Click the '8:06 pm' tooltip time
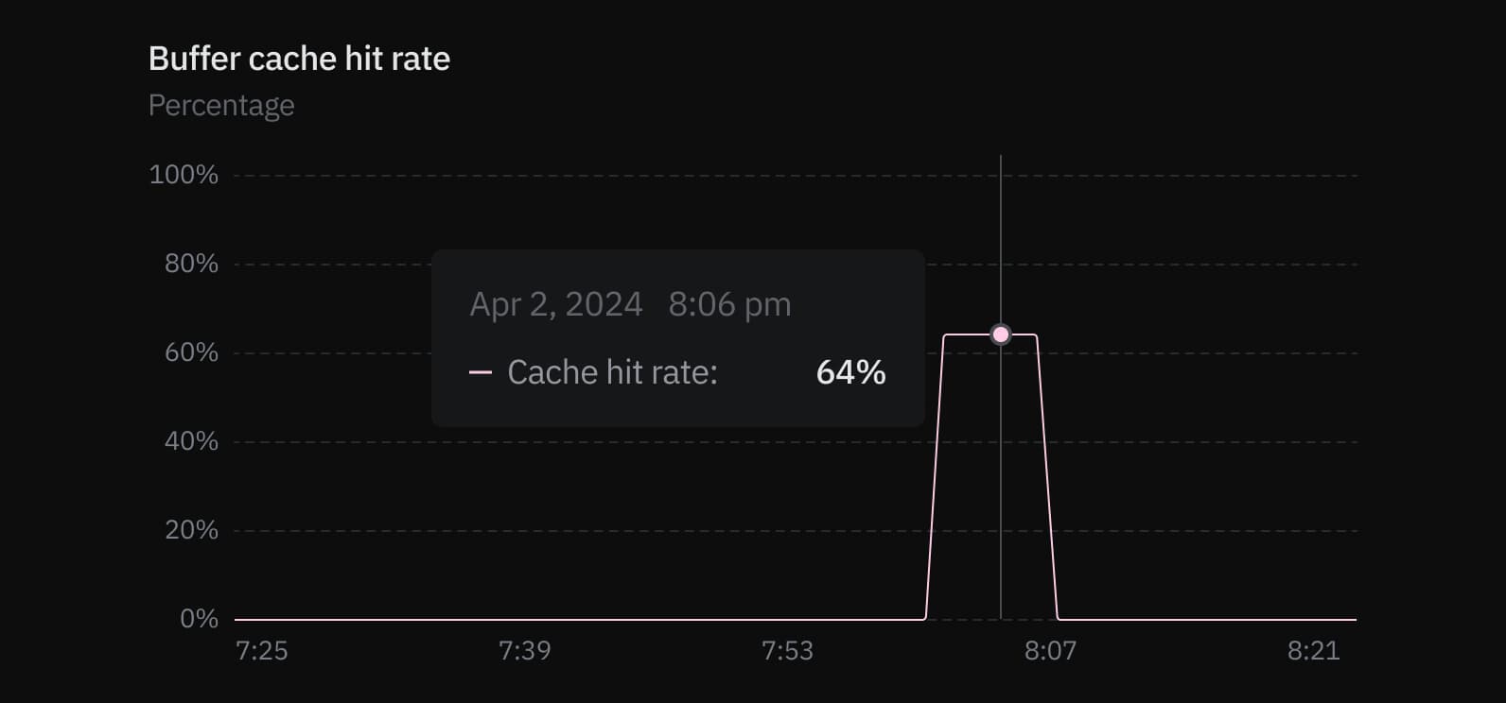This screenshot has height=703, width=1506. (729, 304)
